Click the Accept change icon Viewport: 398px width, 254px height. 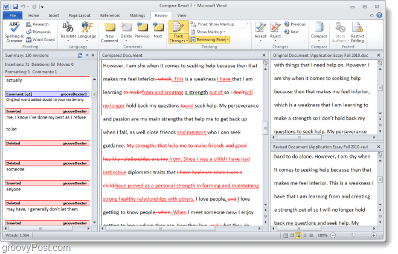(x=260, y=27)
